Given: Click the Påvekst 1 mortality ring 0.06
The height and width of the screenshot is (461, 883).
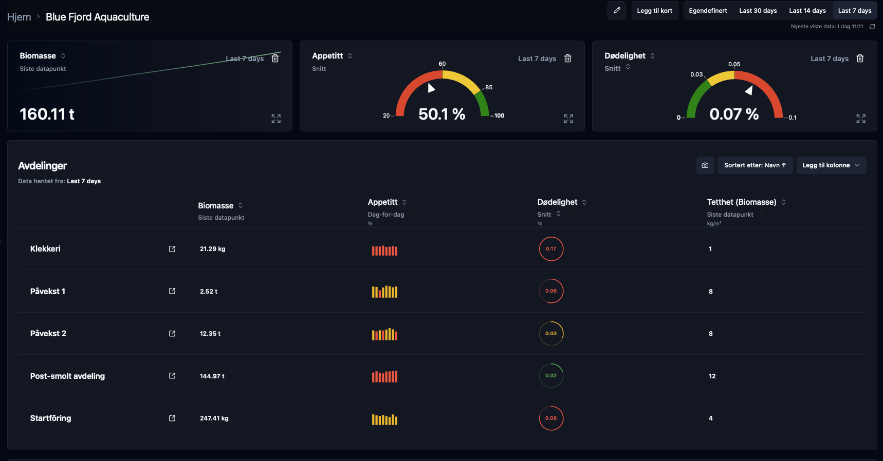Looking at the screenshot, I should tap(551, 291).
